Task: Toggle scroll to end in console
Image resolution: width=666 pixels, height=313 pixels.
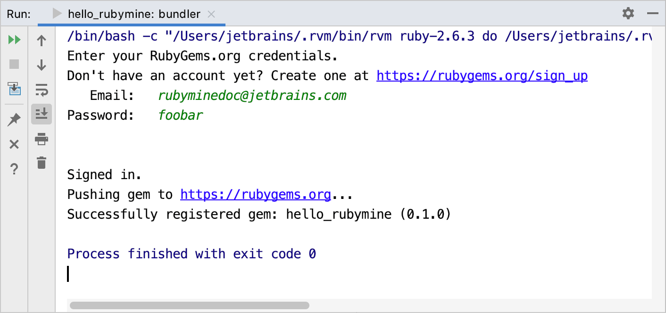Action: tap(42, 114)
